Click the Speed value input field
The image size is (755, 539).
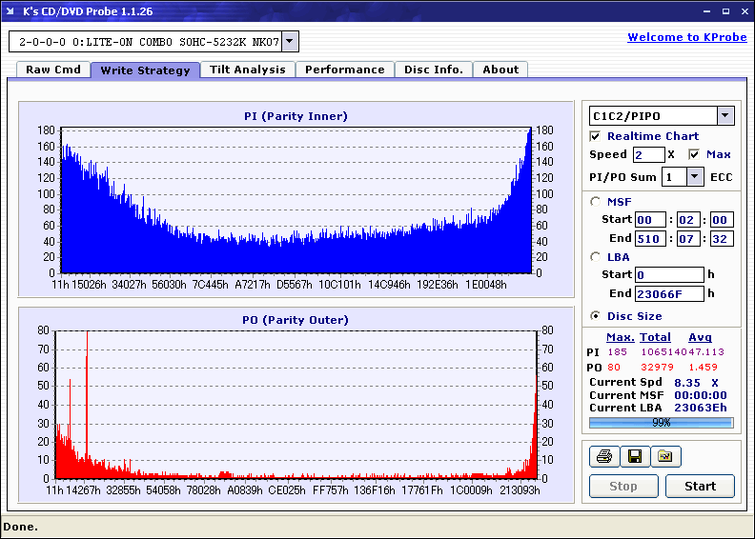[x=648, y=154]
